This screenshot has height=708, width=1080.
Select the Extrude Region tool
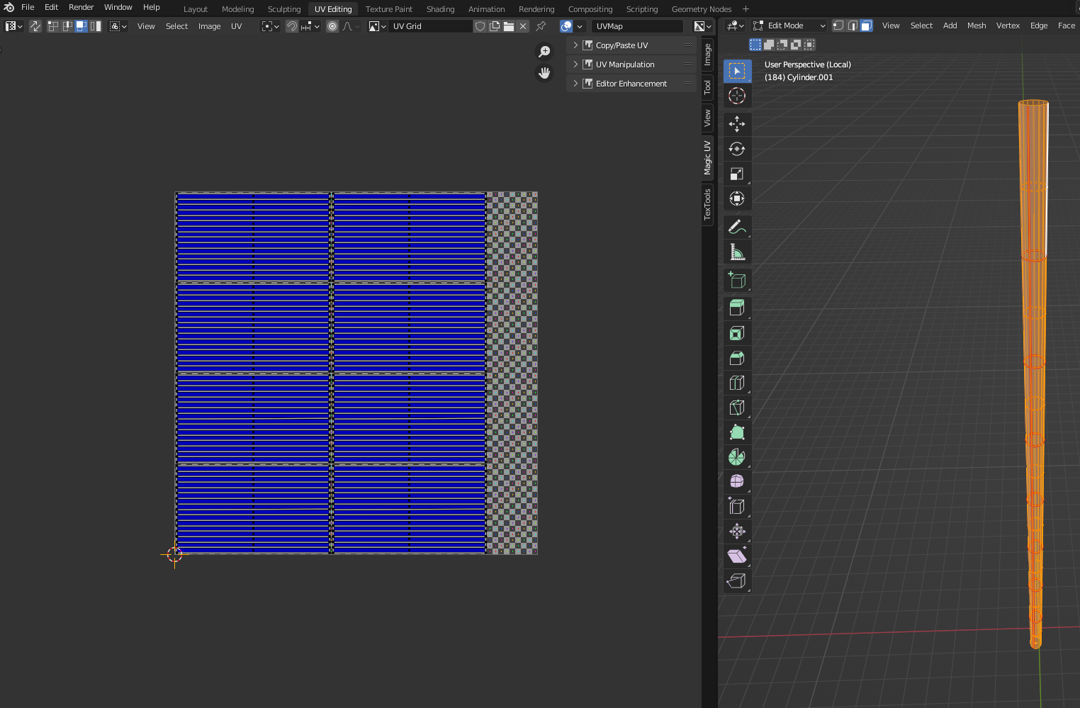[x=737, y=308]
